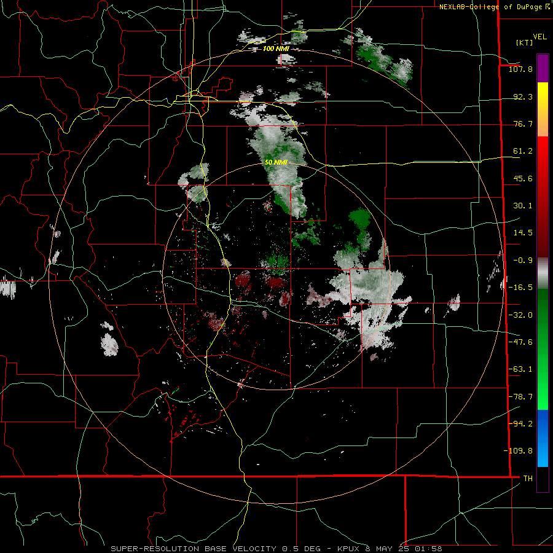
Task: Click the VEL legend title
Action: [539, 37]
